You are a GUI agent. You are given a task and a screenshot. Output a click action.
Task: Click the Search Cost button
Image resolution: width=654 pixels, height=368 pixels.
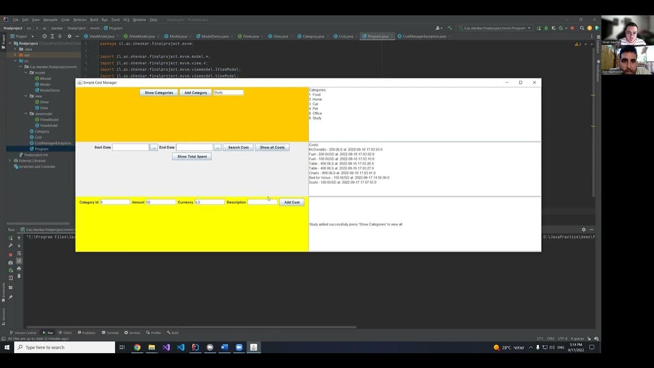pos(238,147)
